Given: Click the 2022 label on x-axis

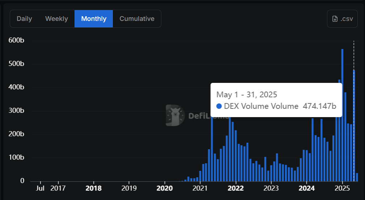Looking at the screenshot, I should 235,188.
